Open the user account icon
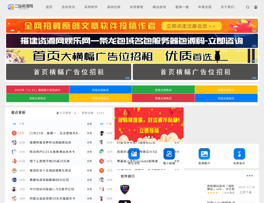 (x=256, y=7)
